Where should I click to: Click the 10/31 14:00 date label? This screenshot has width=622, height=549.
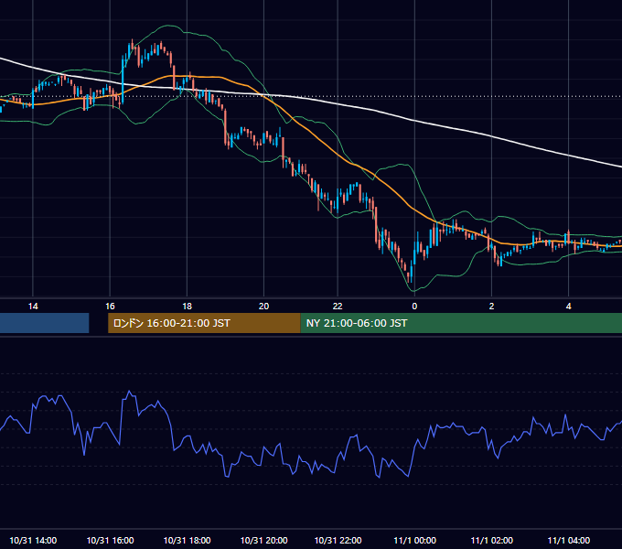33,540
